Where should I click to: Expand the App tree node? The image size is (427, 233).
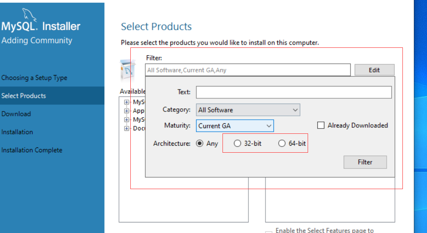(126, 111)
